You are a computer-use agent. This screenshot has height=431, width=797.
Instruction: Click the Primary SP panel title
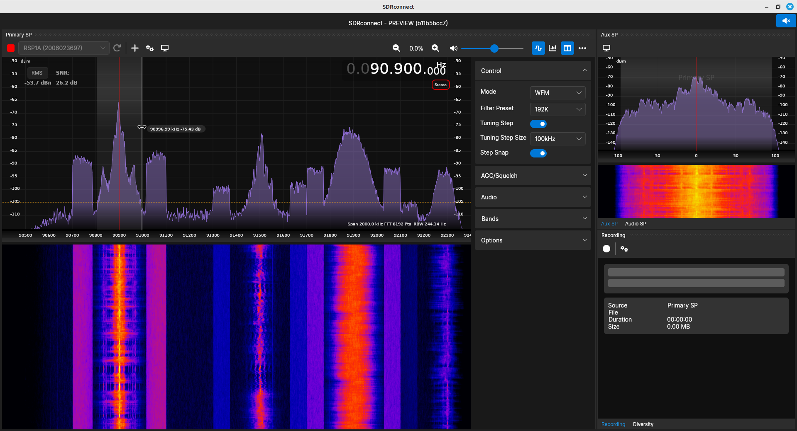pos(19,35)
